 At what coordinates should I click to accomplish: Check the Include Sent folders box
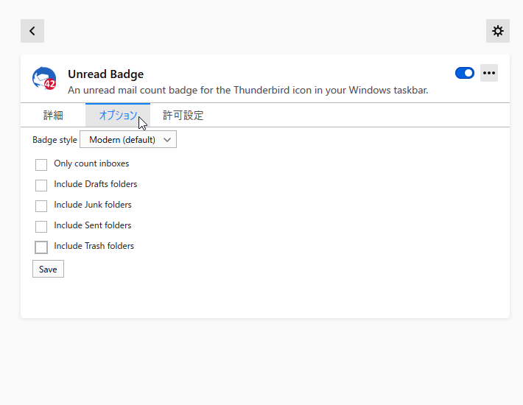41,227
